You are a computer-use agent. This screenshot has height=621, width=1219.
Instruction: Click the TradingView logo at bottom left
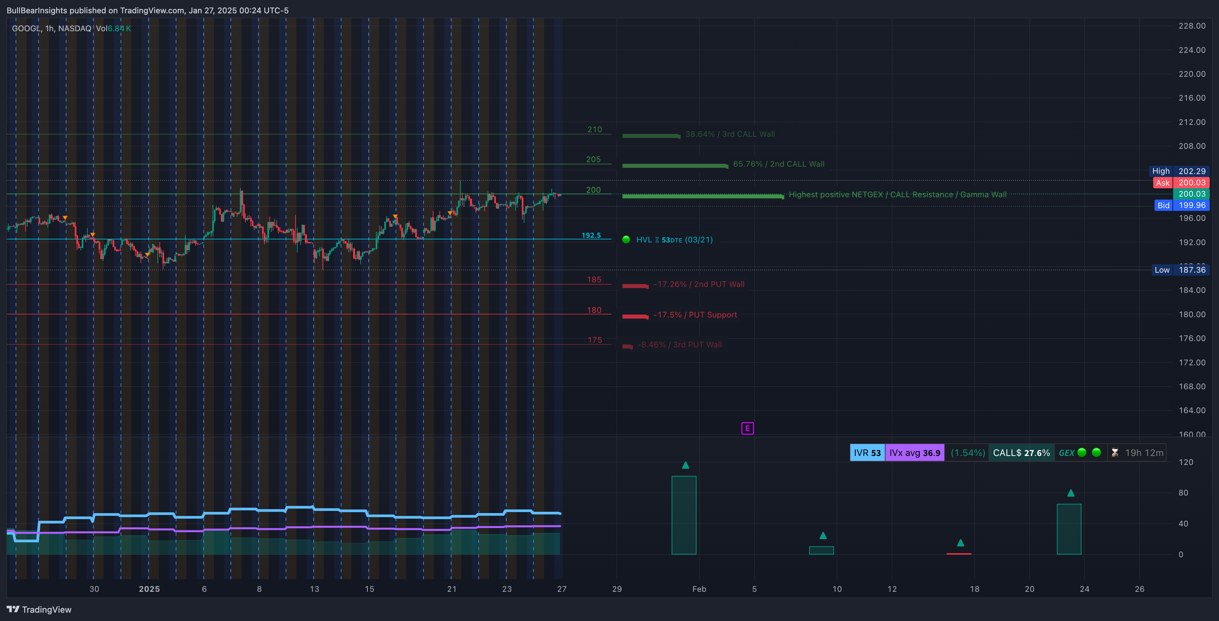pyautogui.click(x=39, y=609)
